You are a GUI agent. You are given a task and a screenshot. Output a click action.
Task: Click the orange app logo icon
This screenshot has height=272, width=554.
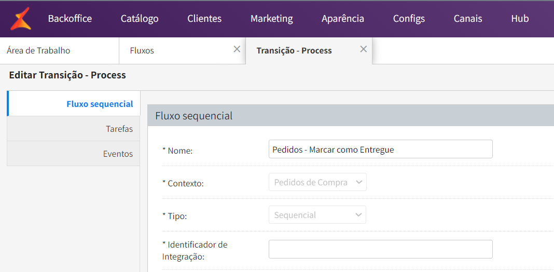(21, 19)
